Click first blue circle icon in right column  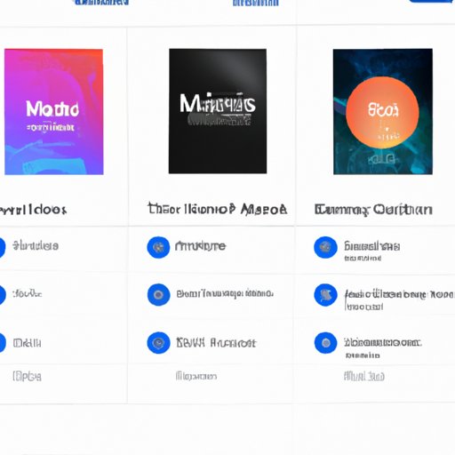[325, 247]
